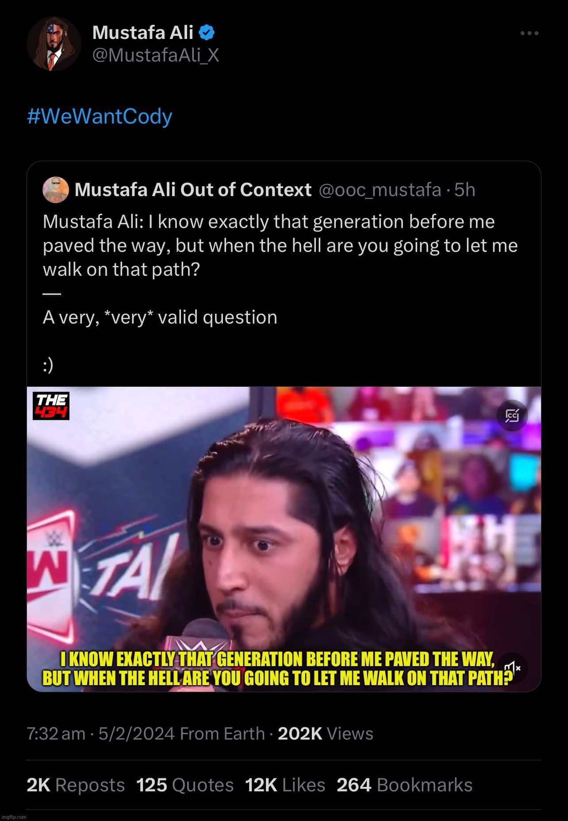The image size is (568, 821).
Task: View the 202K Views analytics
Action: (325, 734)
